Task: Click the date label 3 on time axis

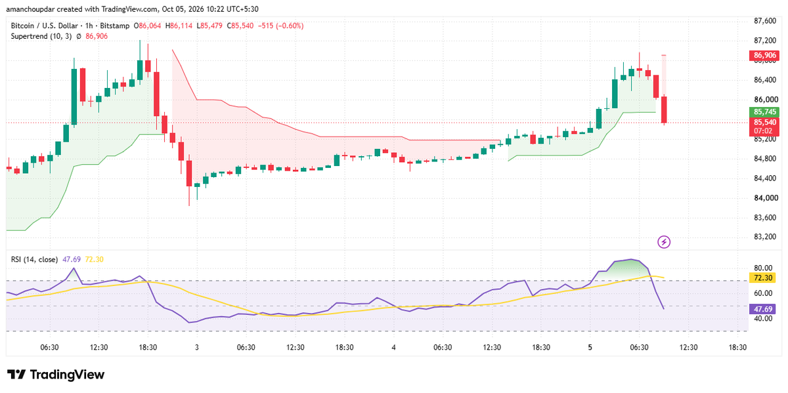Action: point(196,348)
